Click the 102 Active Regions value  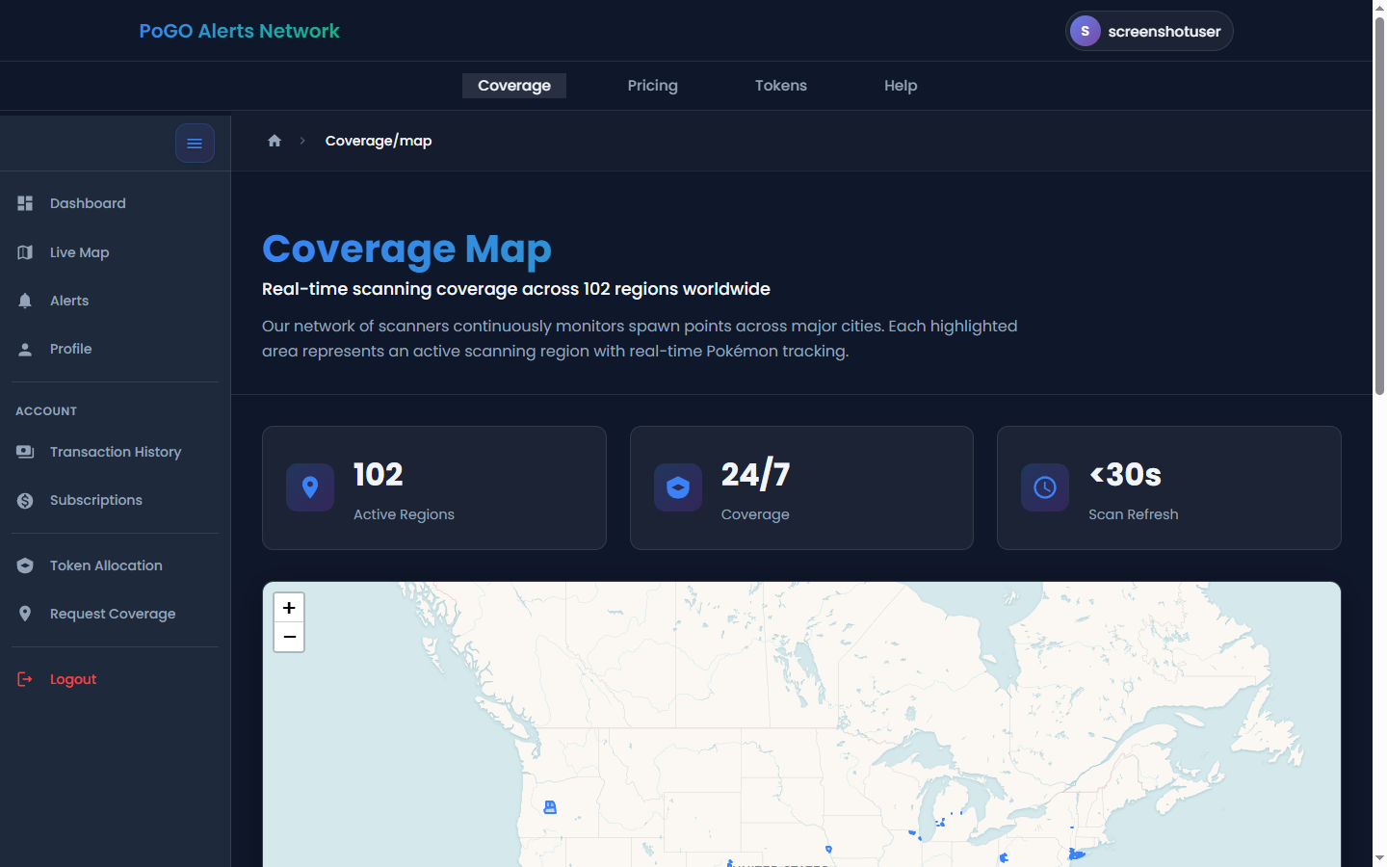pos(379,474)
